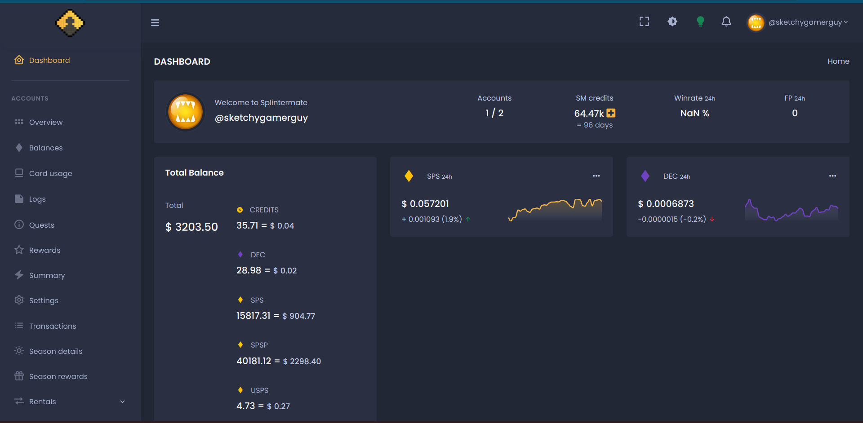Click the Balances diamond icon

click(19, 147)
